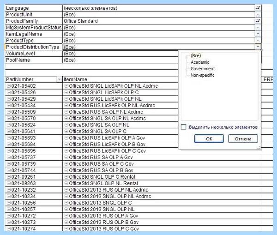Collapse part number 021-05744 row
The width and height of the screenshot is (277, 235).
tap(9, 170)
